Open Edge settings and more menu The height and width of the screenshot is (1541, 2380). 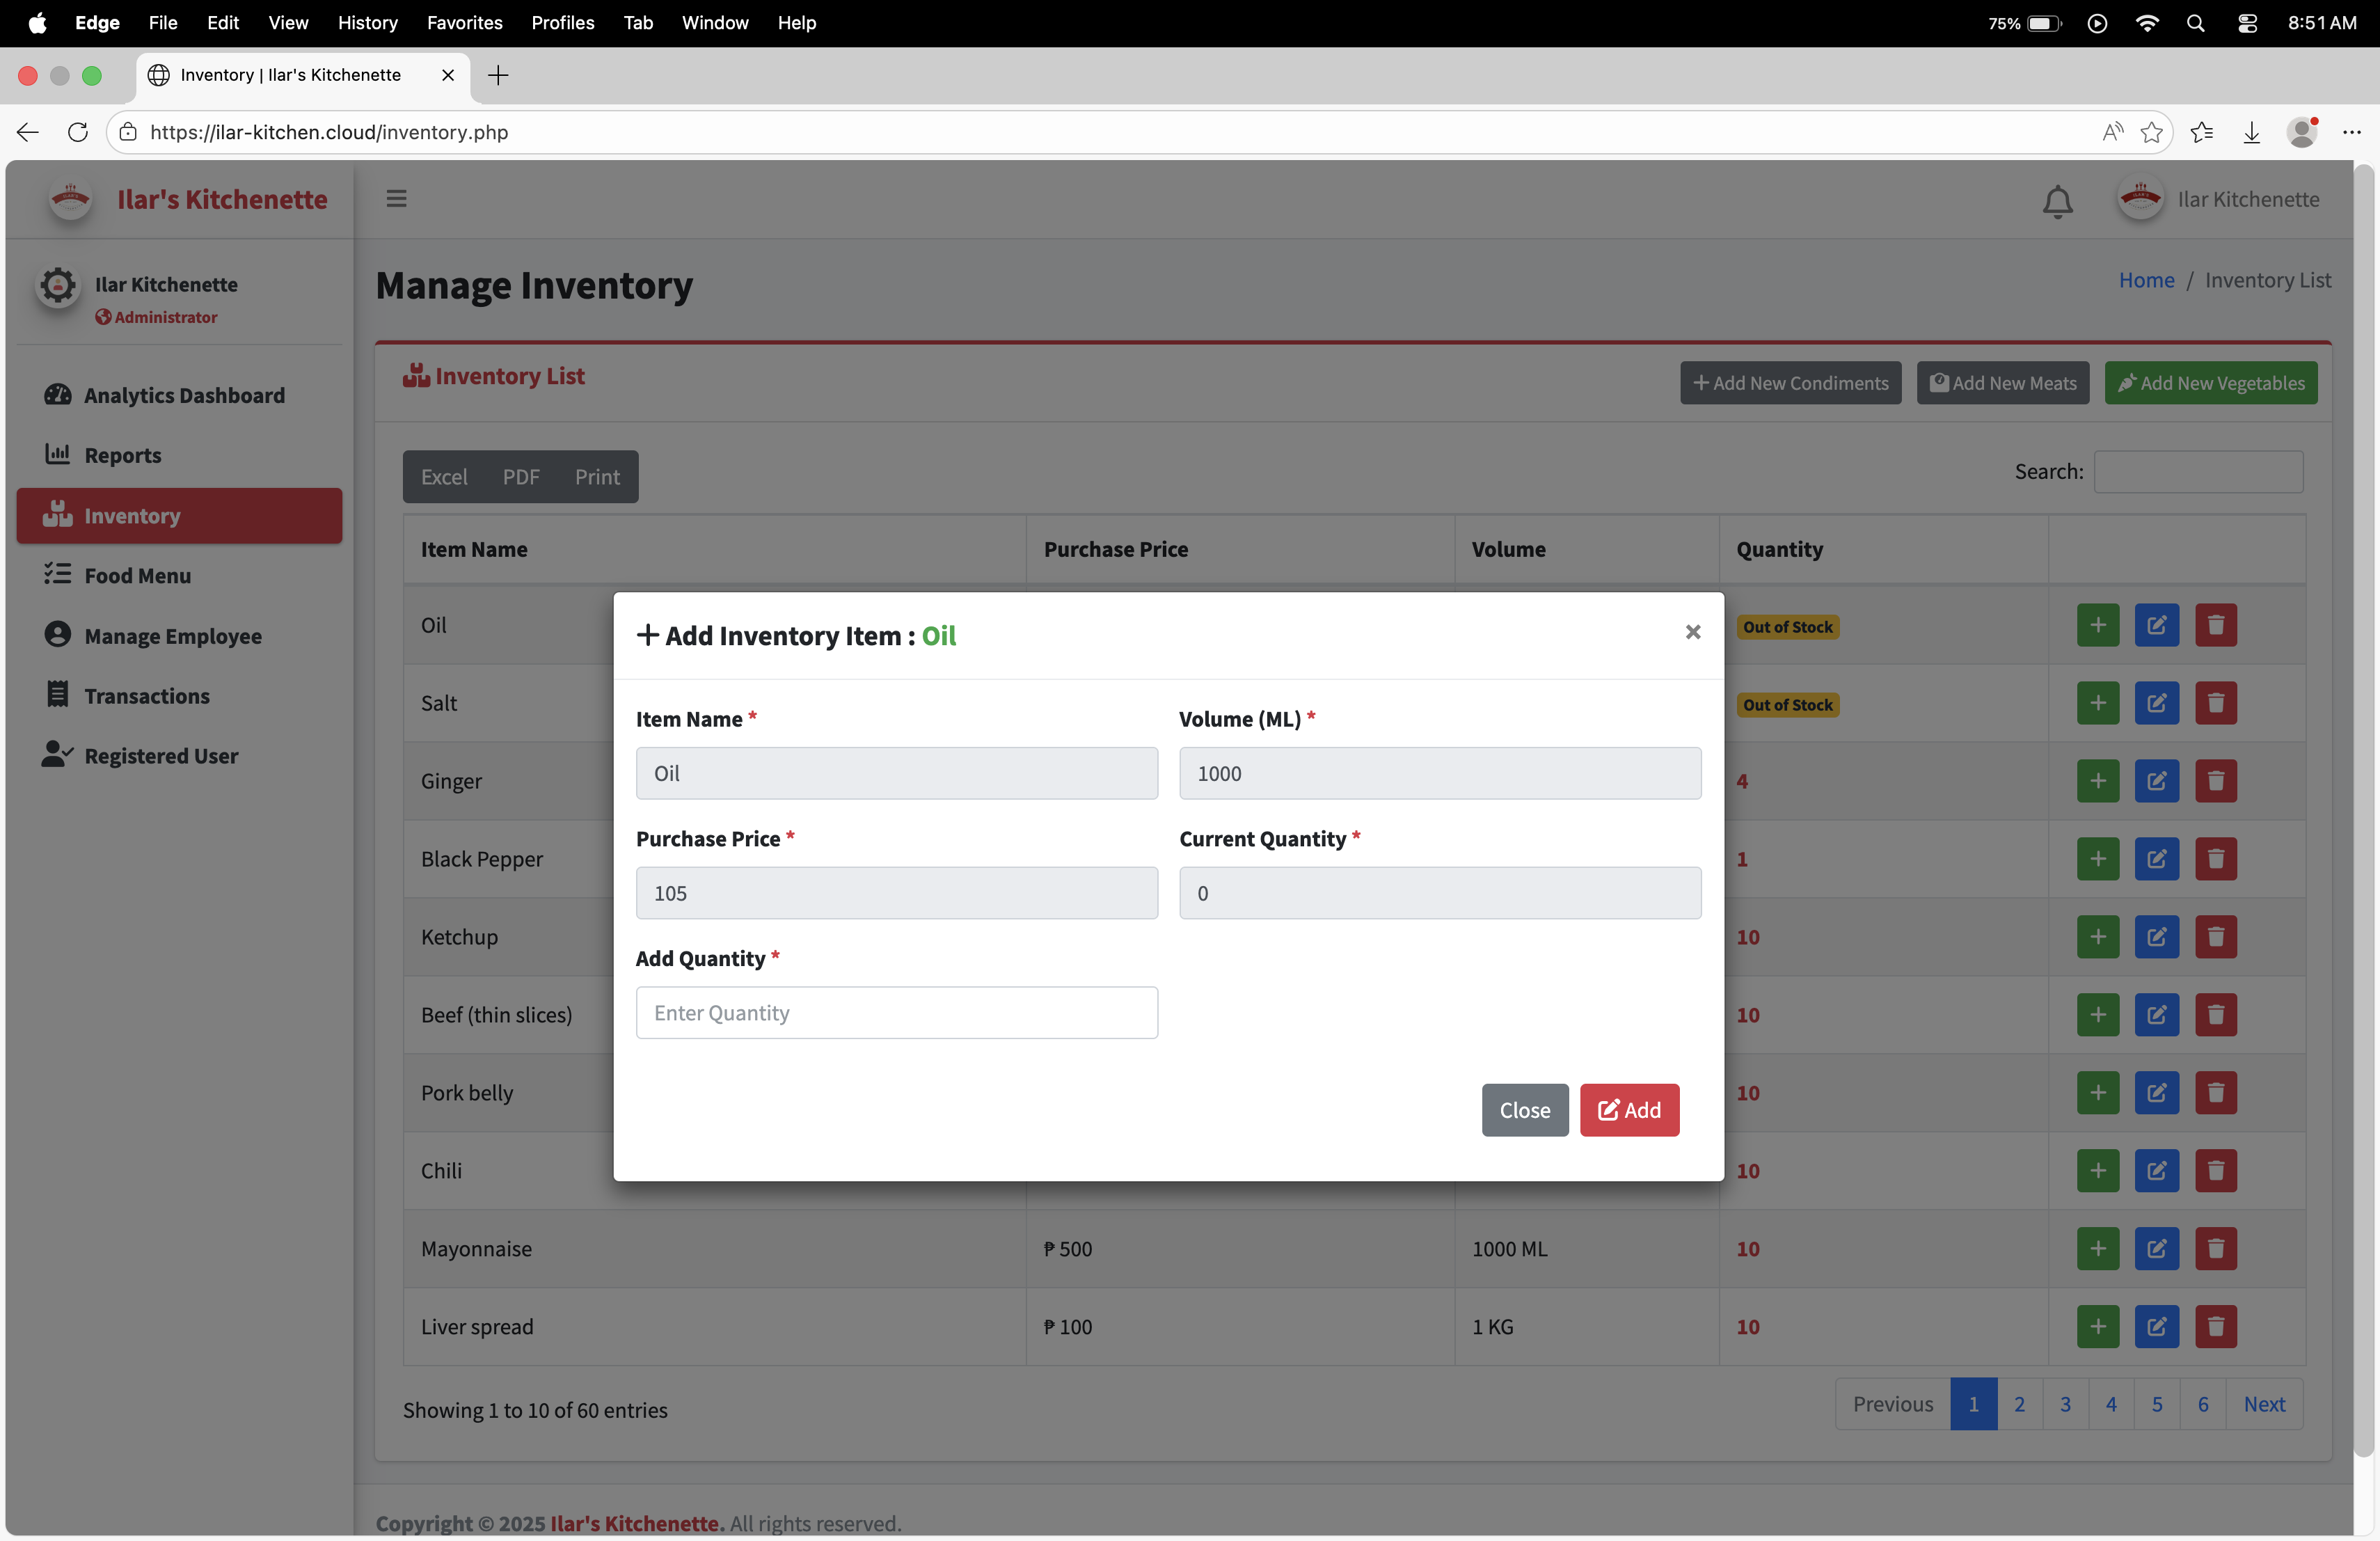point(2351,132)
